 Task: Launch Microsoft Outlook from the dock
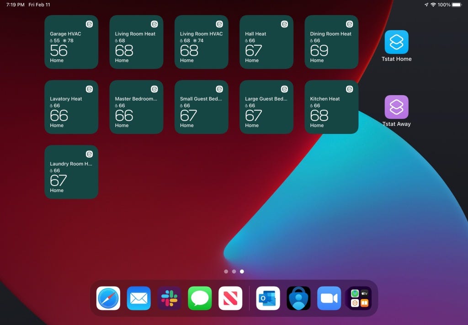pyautogui.click(x=268, y=298)
